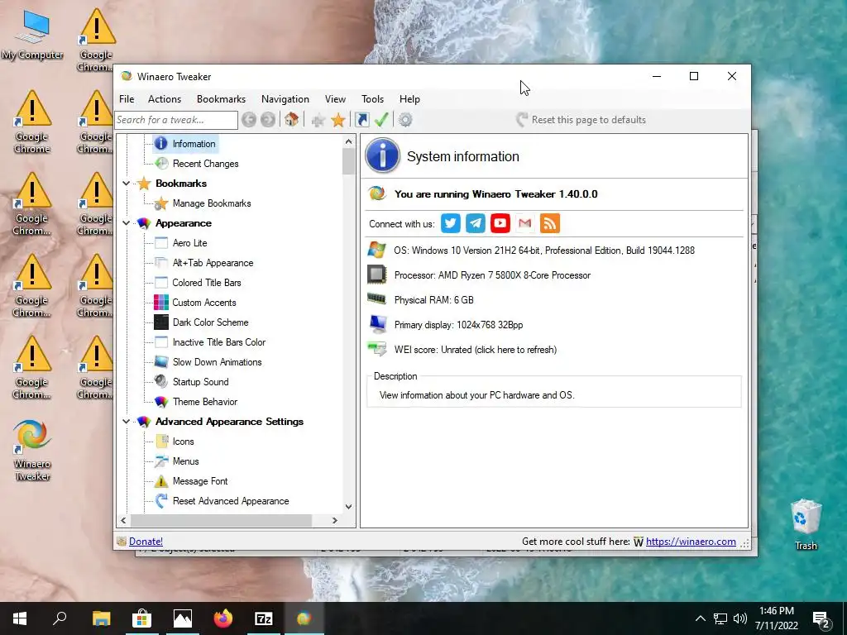Open the Gmail connect icon
This screenshot has width=847, height=635.
(x=525, y=223)
